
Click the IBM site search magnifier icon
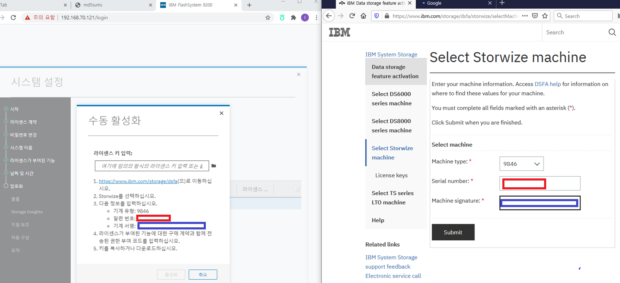click(x=612, y=32)
